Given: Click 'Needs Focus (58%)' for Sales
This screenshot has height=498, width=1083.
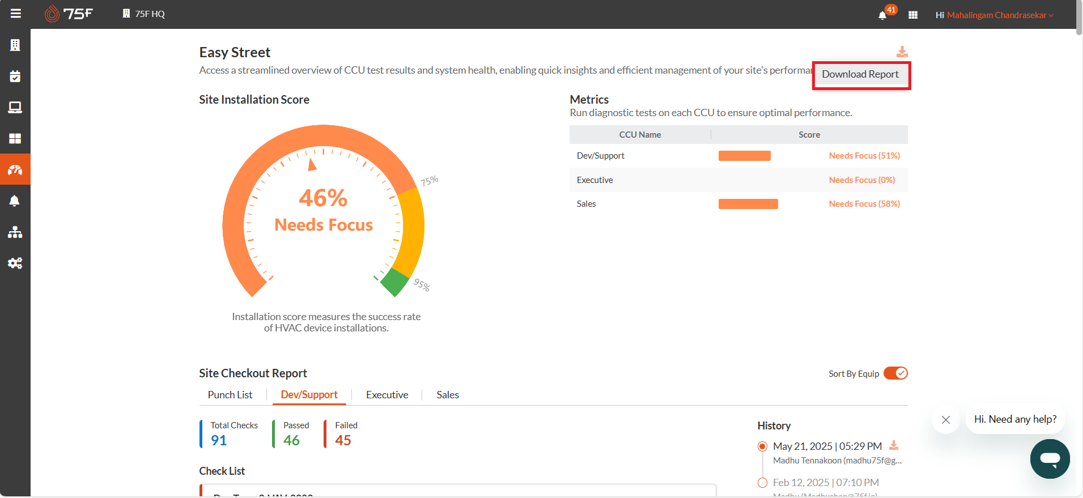Looking at the screenshot, I should tap(864, 204).
